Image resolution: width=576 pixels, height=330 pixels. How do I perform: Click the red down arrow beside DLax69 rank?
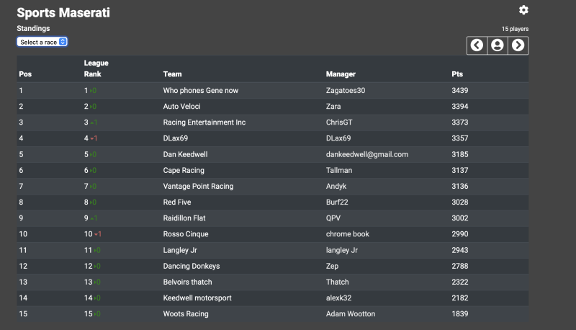coord(92,138)
